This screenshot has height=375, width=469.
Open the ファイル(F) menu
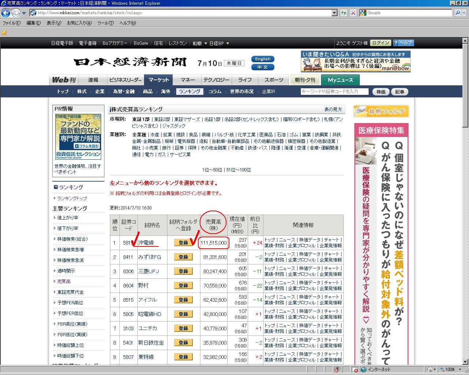coord(11,23)
